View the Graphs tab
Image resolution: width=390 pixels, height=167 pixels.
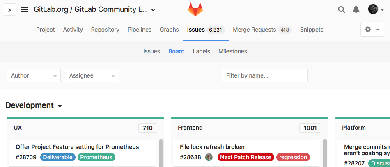[x=169, y=30]
